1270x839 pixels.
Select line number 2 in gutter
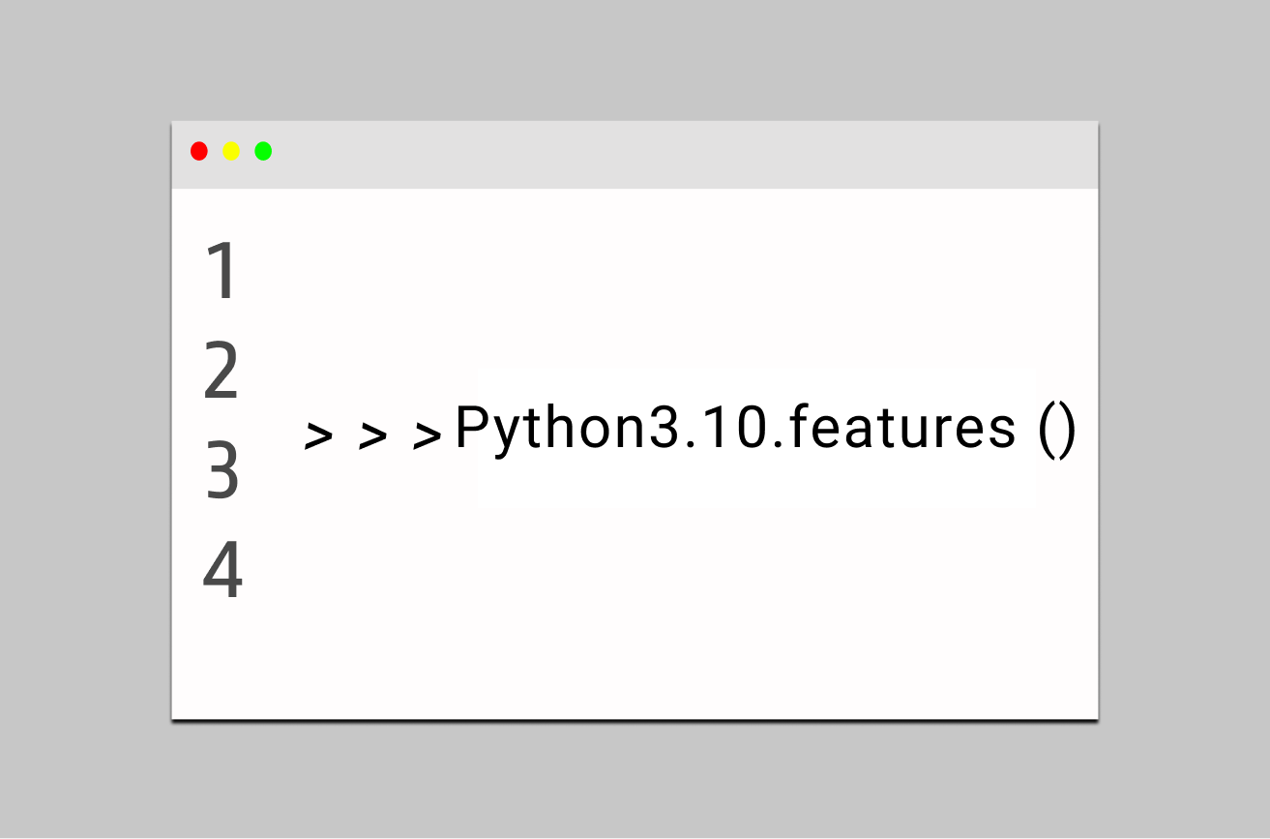click(x=222, y=373)
